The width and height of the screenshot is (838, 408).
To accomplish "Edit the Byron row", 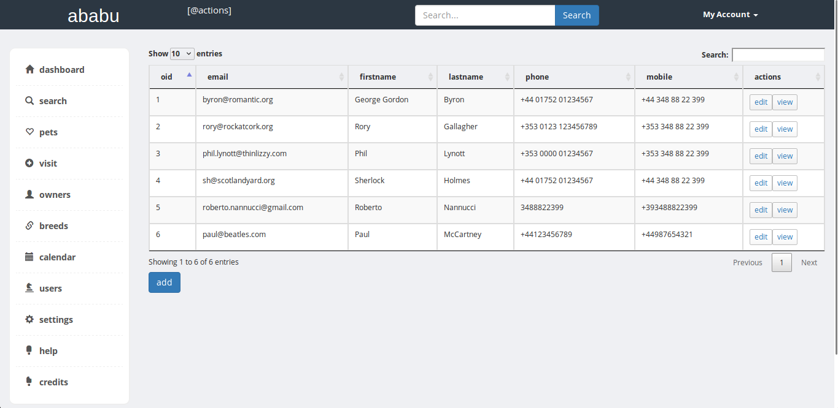I will tap(761, 102).
